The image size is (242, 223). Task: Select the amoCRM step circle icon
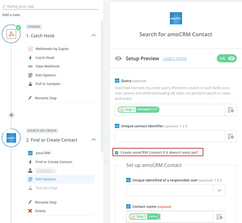(x=11, y=138)
